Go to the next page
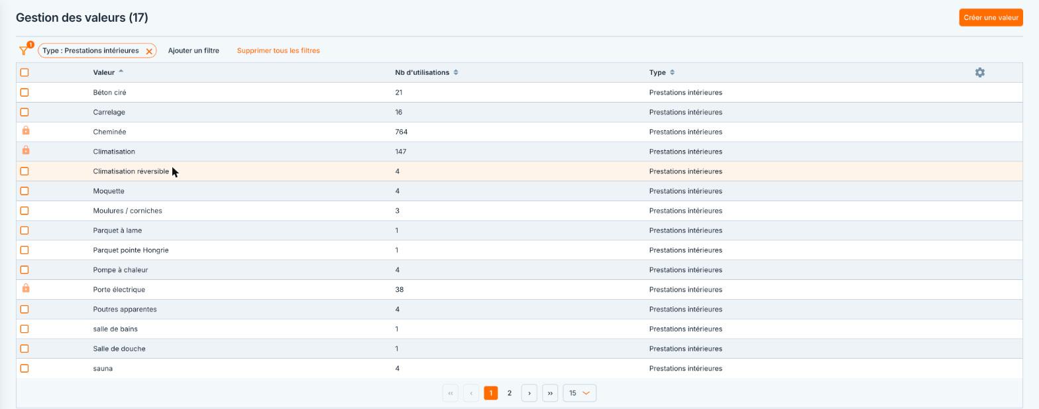 tap(529, 393)
